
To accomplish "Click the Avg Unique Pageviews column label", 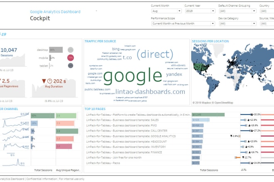I will tap(68, 170).
